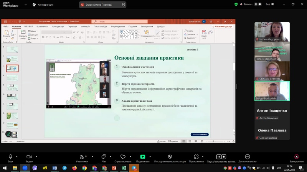Pause recording in the bottom toolbar
The width and height of the screenshot is (307, 172).
pyautogui.click(x=219, y=157)
